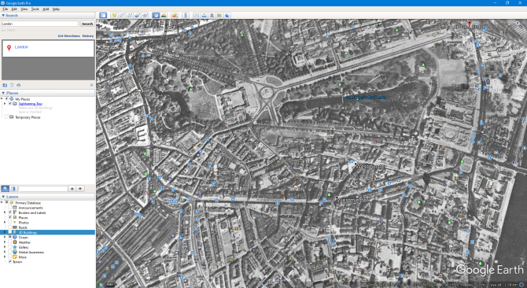Expand the 3D Buildings layer node
527x288 pixels.
point(5,232)
